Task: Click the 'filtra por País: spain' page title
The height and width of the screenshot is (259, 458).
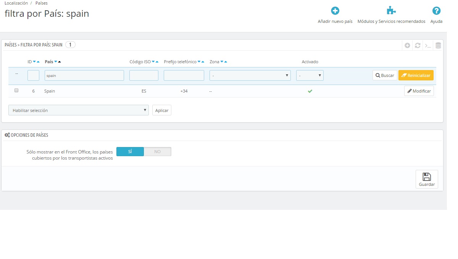Action: (47, 14)
